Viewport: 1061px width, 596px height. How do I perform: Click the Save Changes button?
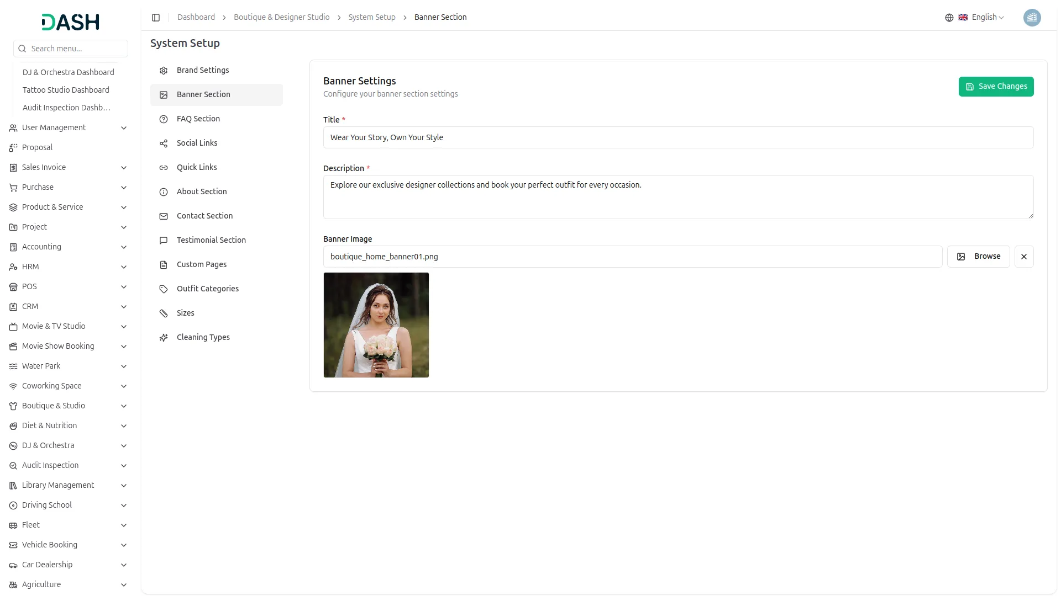click(996, 87)
